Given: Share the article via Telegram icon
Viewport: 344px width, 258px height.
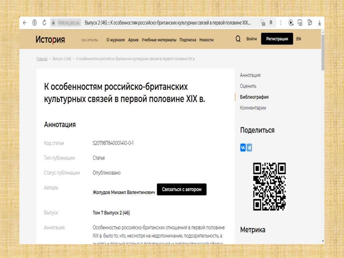Looking at the screenshot, I should 249,148.
